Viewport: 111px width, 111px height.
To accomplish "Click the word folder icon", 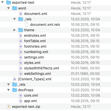I will click(x=15, y=8).
